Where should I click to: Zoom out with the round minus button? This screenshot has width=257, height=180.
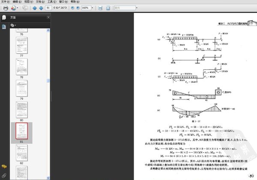(x=73, y=8)
